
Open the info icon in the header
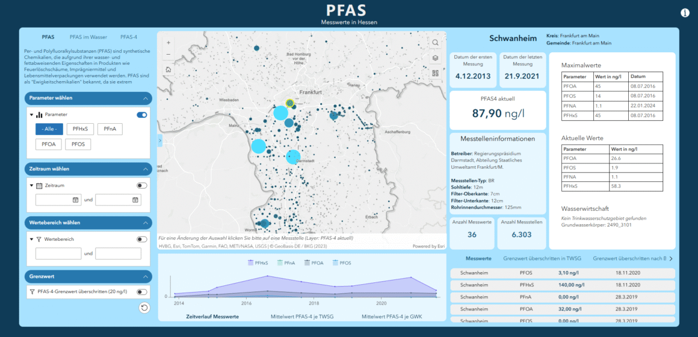click(x=685, y=13)
